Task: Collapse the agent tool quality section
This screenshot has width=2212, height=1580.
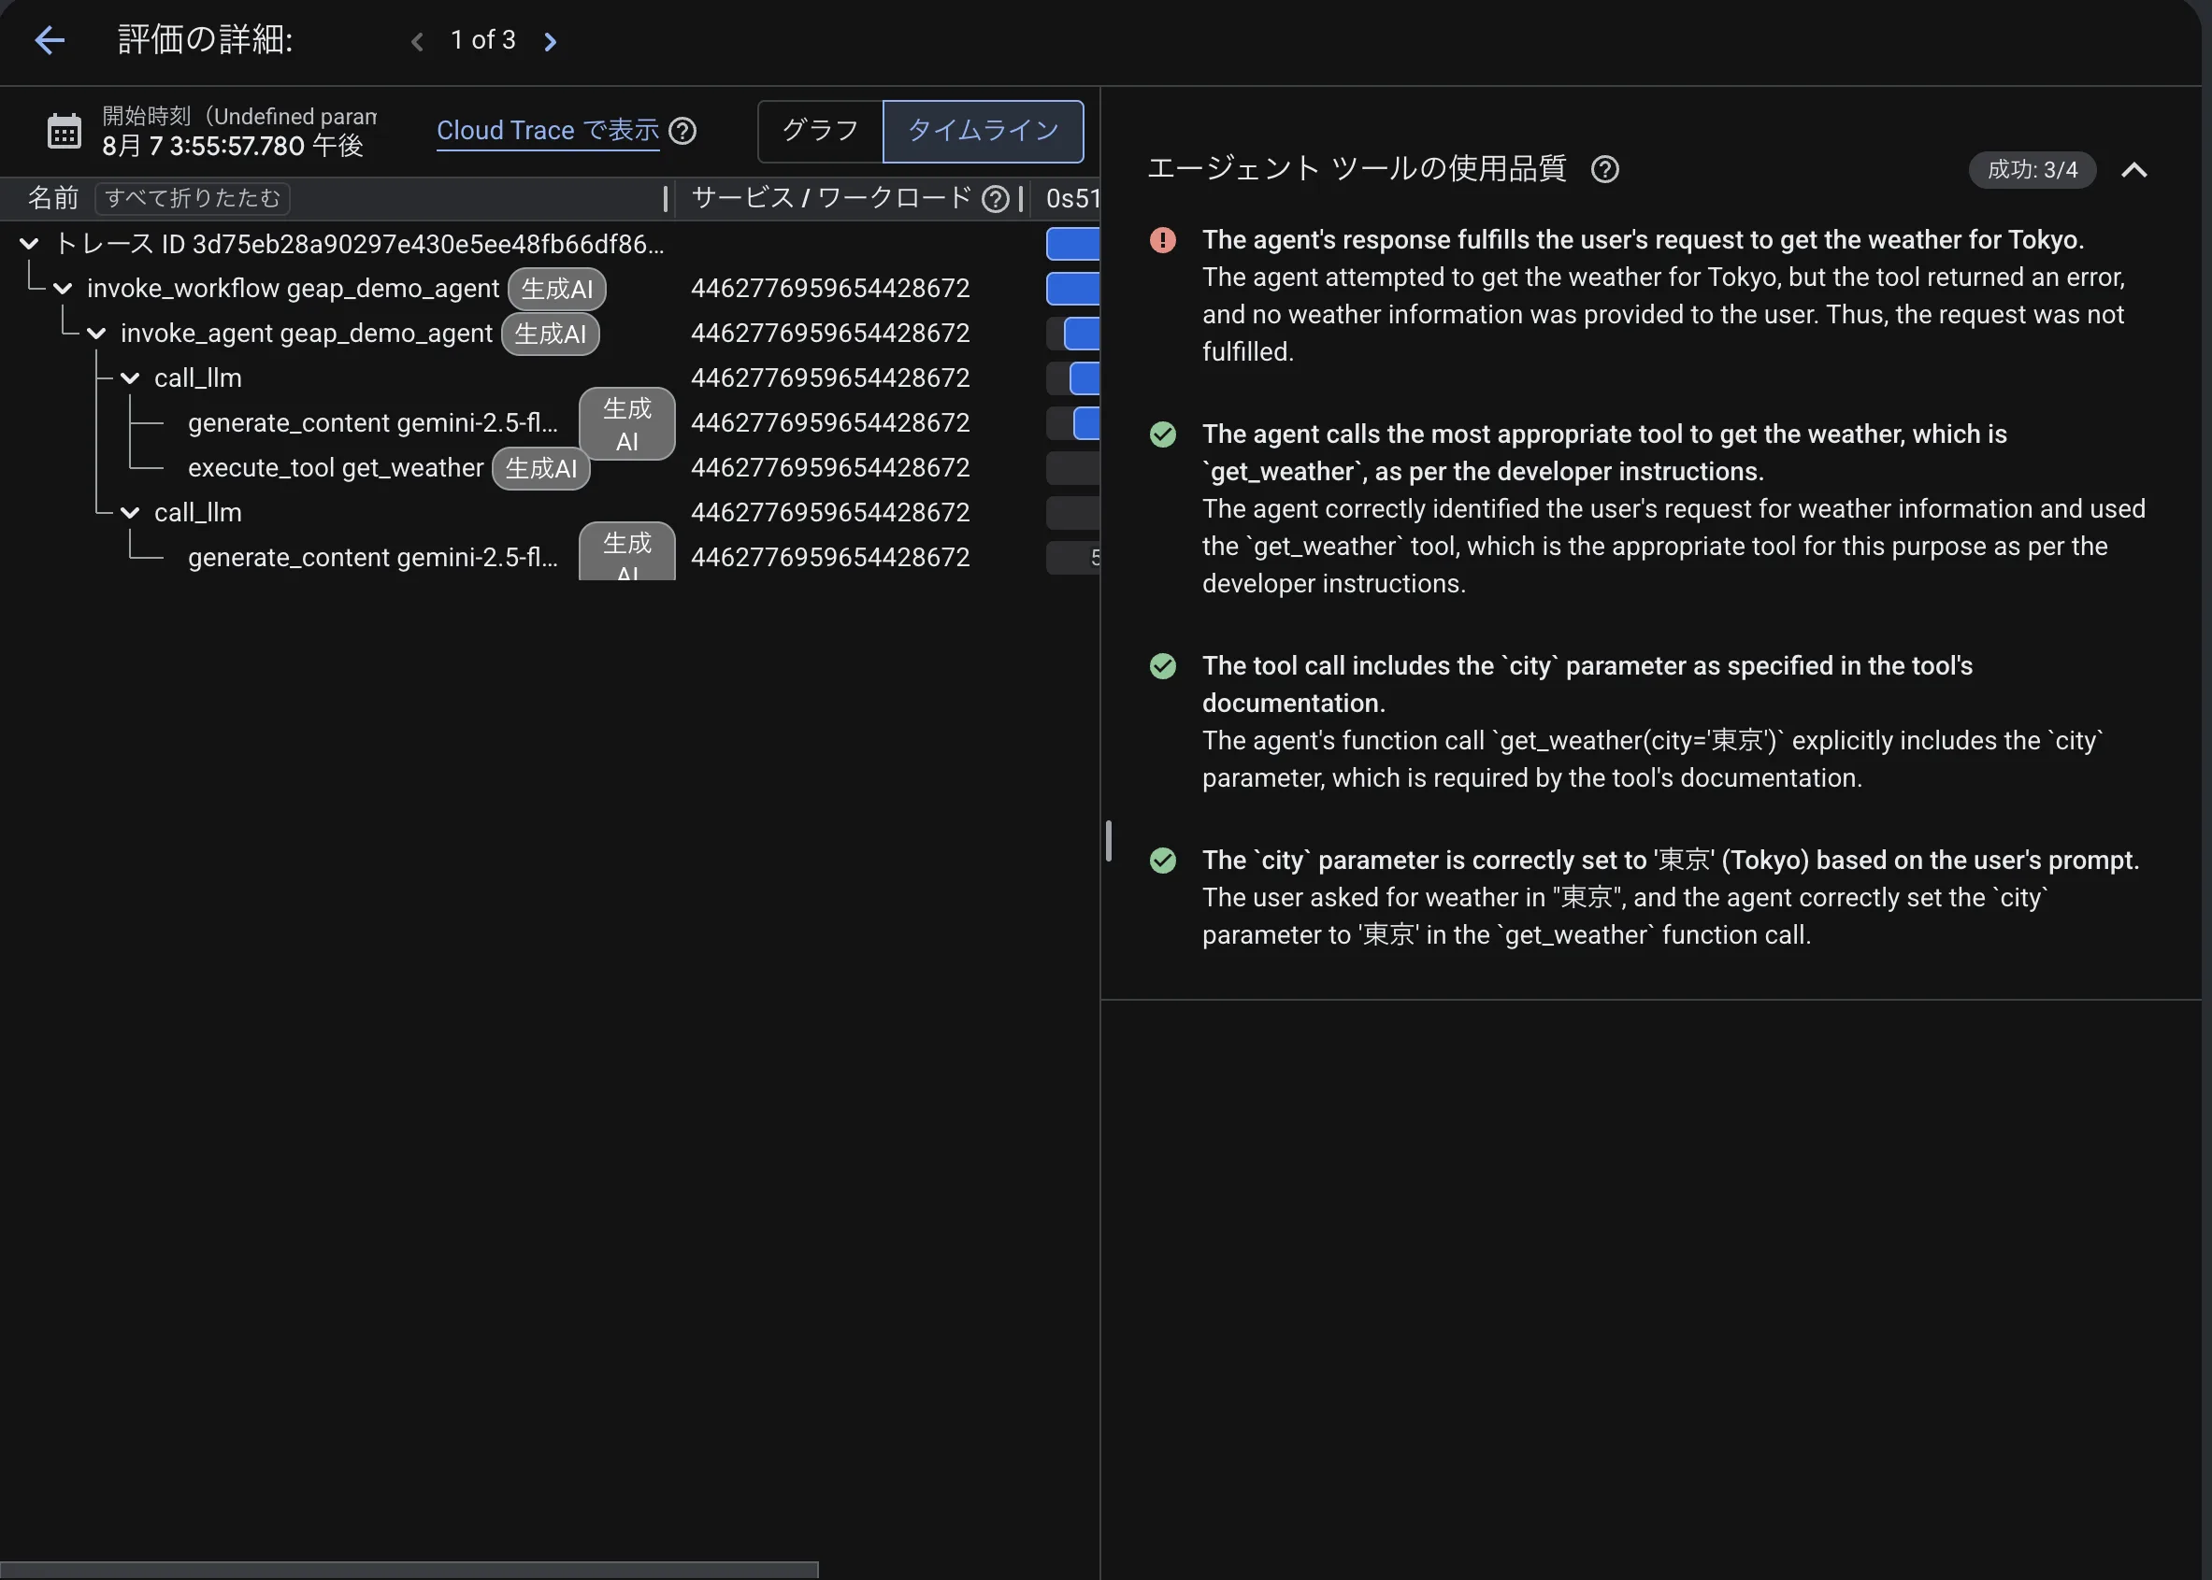Action: click(2134, 169)
